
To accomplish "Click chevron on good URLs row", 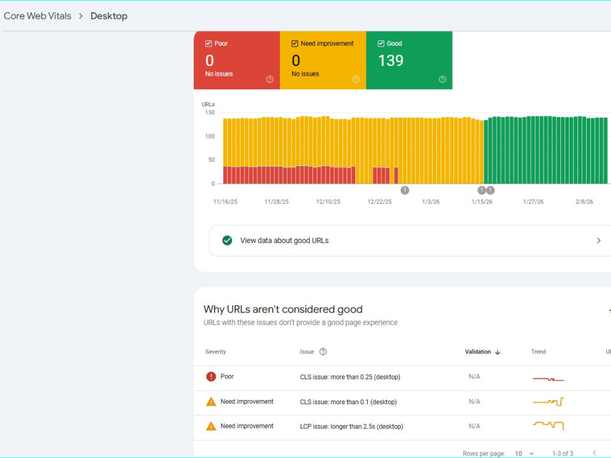I will [599, 241].
